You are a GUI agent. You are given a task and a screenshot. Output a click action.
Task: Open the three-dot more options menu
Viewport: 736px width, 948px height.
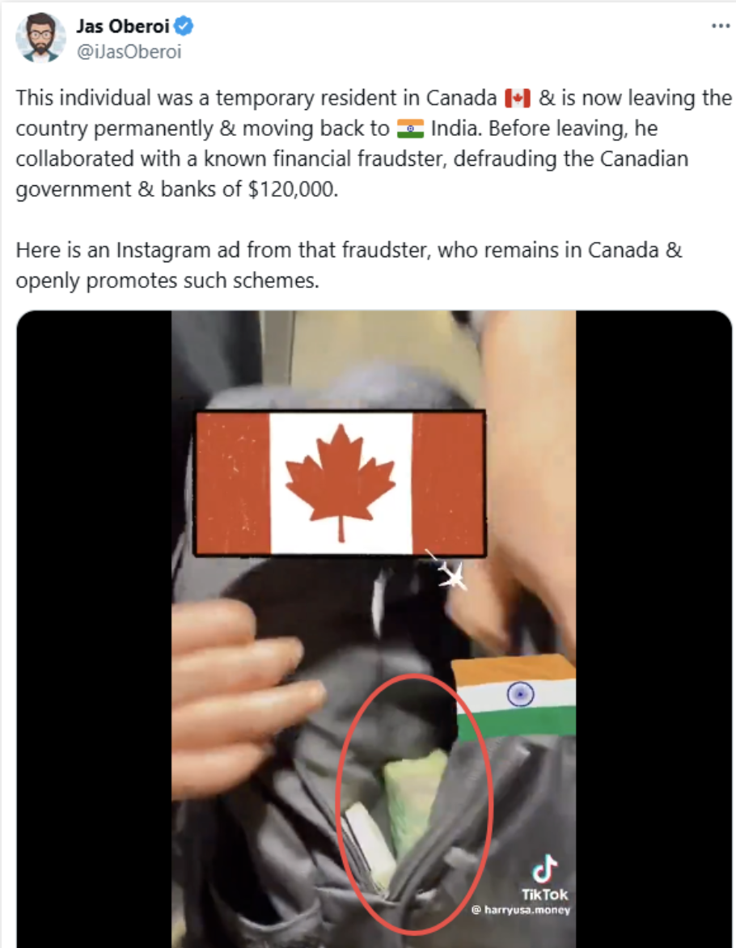click(x=721, y=26)
